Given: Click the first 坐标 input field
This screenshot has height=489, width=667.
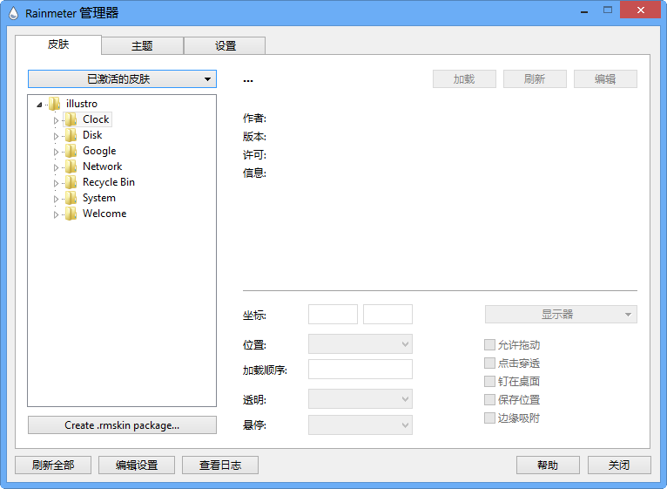Looking at the screenshot, I should pyautogui.click(x=333, y=315).
